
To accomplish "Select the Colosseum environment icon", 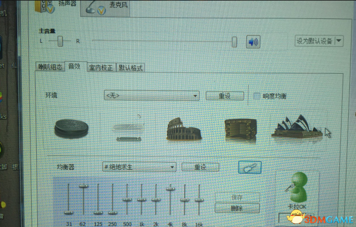I will [184, 129].
